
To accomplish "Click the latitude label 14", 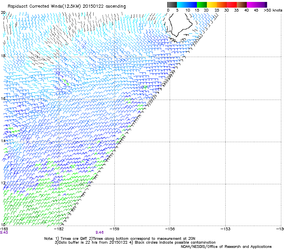I will click(3, 141).
